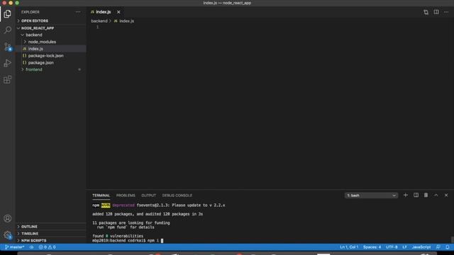Image resolution: width=454 pixels, height=255 pixels.
Task: Open the Run and Debug view icon
Action: pyautogui.click(x=8, y=63)
